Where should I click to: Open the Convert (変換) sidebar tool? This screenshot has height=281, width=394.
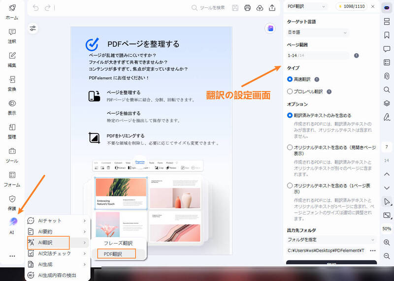click(12, 84)
